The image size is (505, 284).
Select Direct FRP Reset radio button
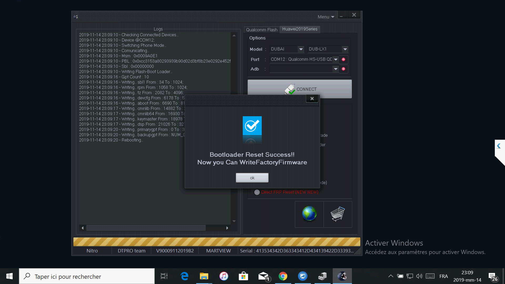point(257,192)
